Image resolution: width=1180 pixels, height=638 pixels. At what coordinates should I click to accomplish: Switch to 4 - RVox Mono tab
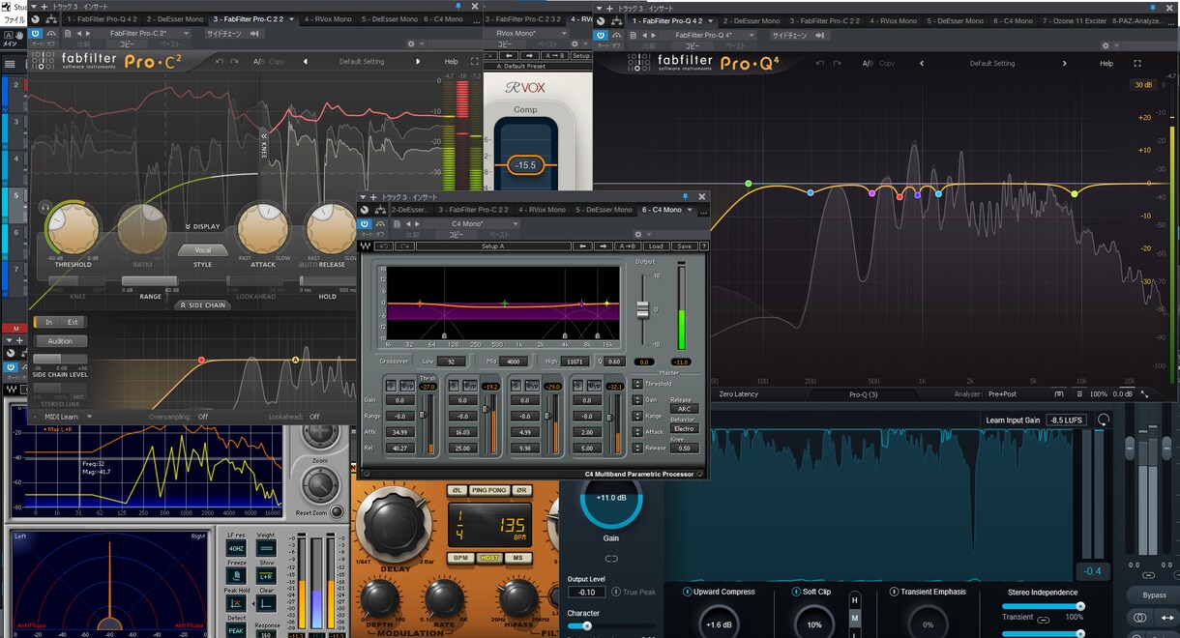[x=327, y=19]
